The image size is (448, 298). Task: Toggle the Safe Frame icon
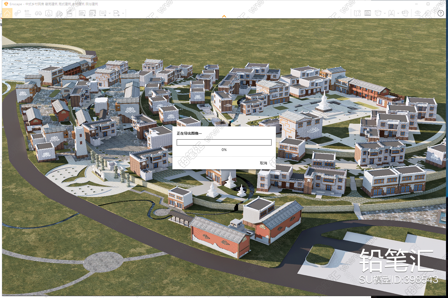[x=368, y=13]
